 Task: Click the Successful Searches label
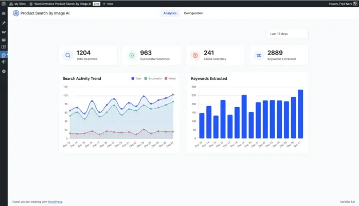tap(155, 59)
